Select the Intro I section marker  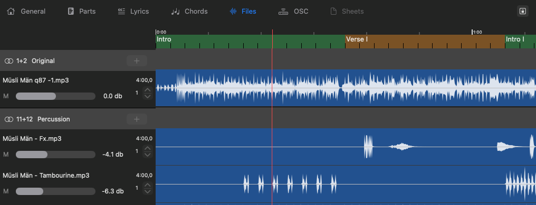(x=520, y=41)
